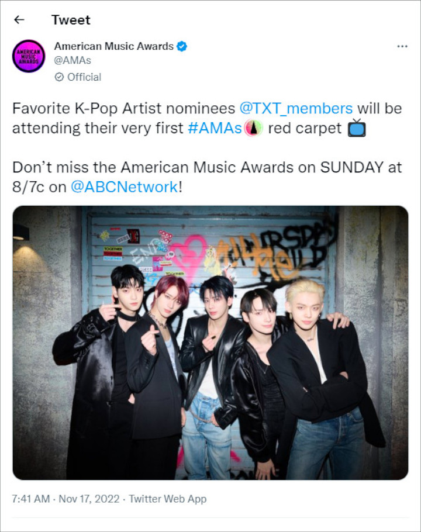
Task: Open the more options ellipsis menu
Action: [x=403, y=46]
